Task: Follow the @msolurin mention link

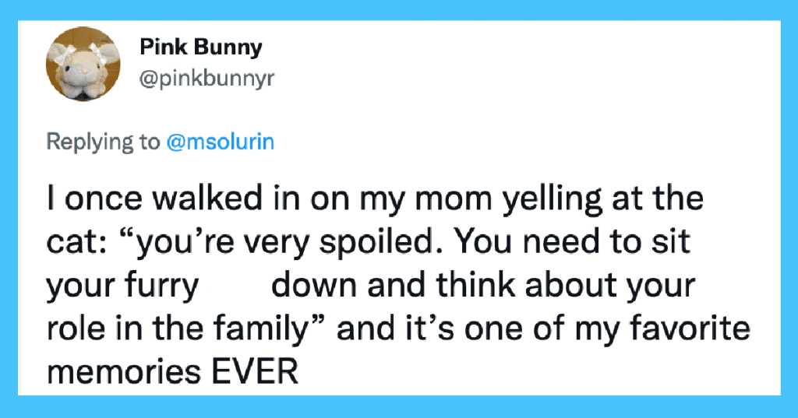Action: click(x=221, y=142)
